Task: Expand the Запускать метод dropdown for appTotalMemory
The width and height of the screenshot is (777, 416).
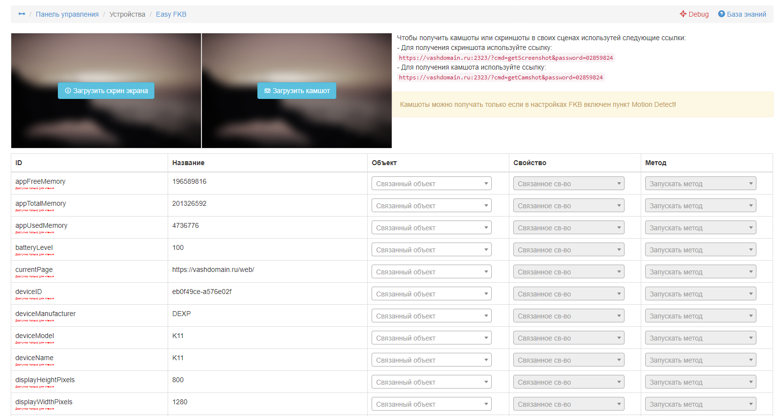Action: (701, 206)
